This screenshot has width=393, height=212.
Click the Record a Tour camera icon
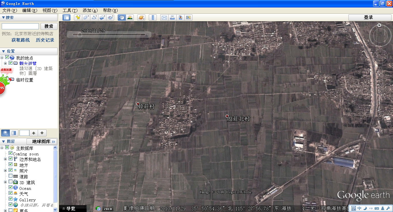(110, 18)
